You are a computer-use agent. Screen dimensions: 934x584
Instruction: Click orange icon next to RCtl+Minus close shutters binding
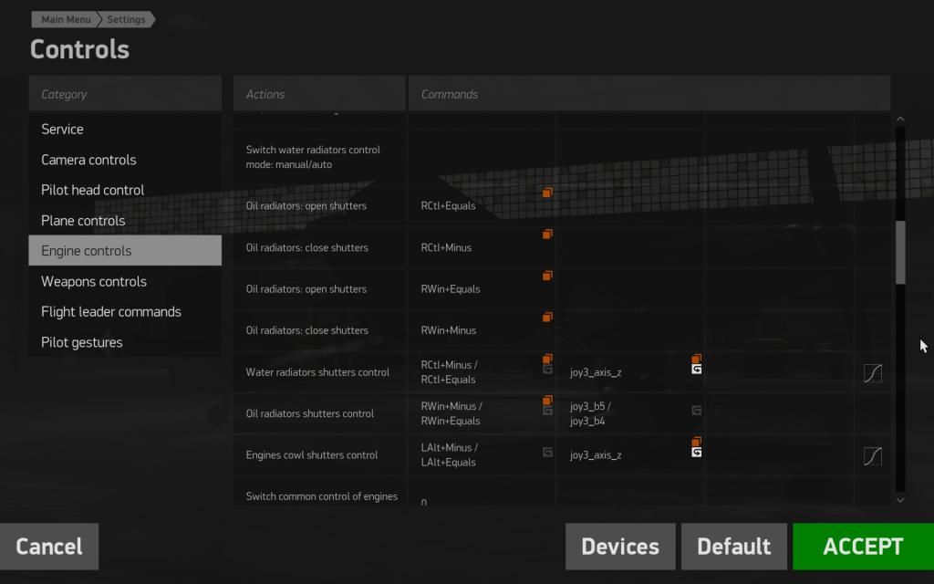point(547,234)
